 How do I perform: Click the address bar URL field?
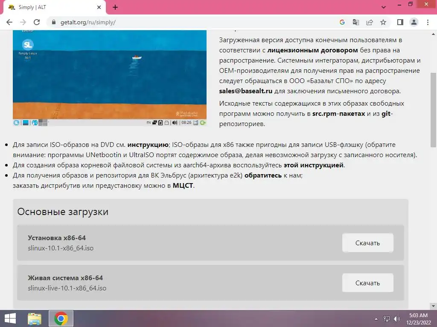[x=192, y=22]
